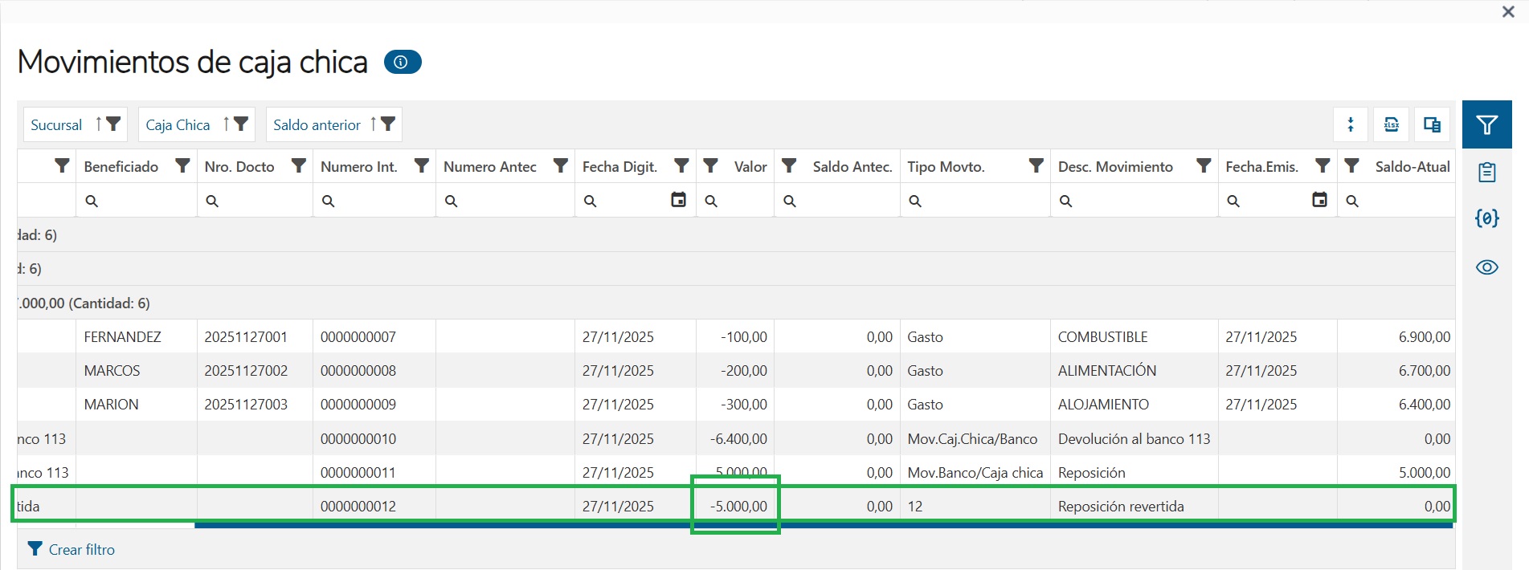Click the info icon beside the title

point(402,62)
